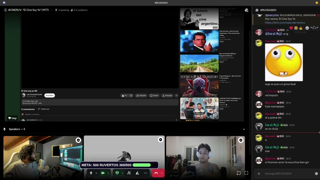Click the message 'se ve chula'
Screen dimensions: 320x180
click(x=271, y=129)
